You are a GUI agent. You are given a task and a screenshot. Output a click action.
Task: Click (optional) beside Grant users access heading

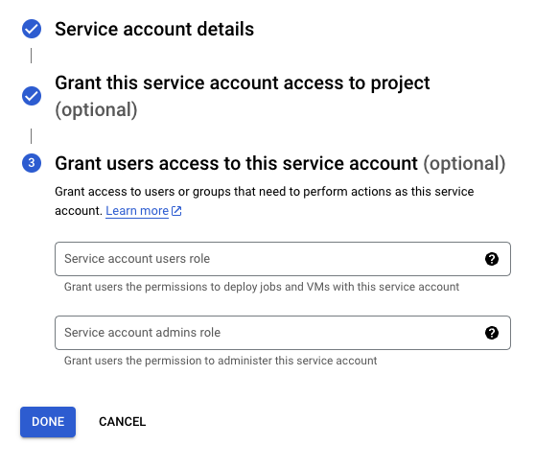click(x=464, y=164)
